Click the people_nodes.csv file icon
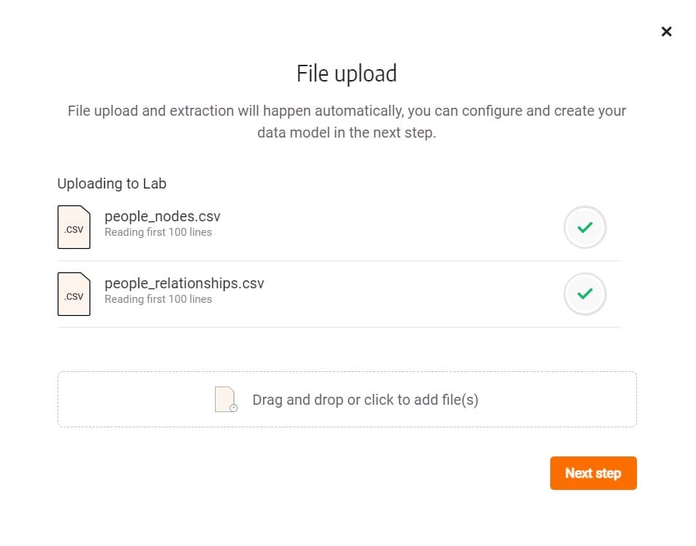The height and width of the screenshot is (546, 696). coord(74,227)
